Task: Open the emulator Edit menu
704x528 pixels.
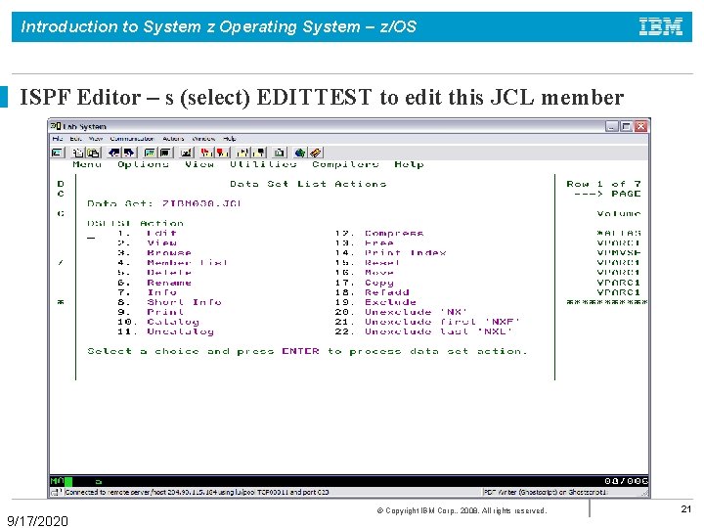Action: point(75,139)
